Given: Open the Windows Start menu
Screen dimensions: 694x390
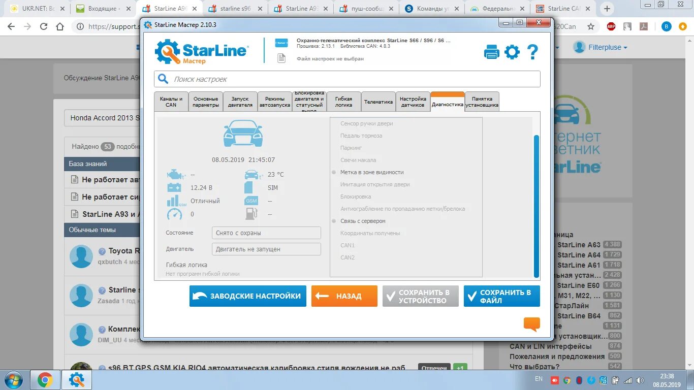Looking at the screenshot, I should pos(13,380).
